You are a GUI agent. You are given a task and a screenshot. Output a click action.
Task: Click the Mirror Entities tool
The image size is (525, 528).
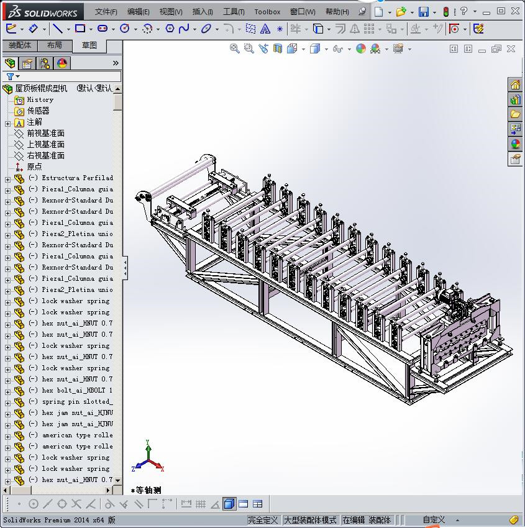click(355, 29)
